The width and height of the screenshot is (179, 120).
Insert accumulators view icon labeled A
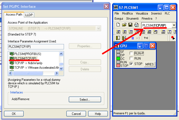pos(169,32)
